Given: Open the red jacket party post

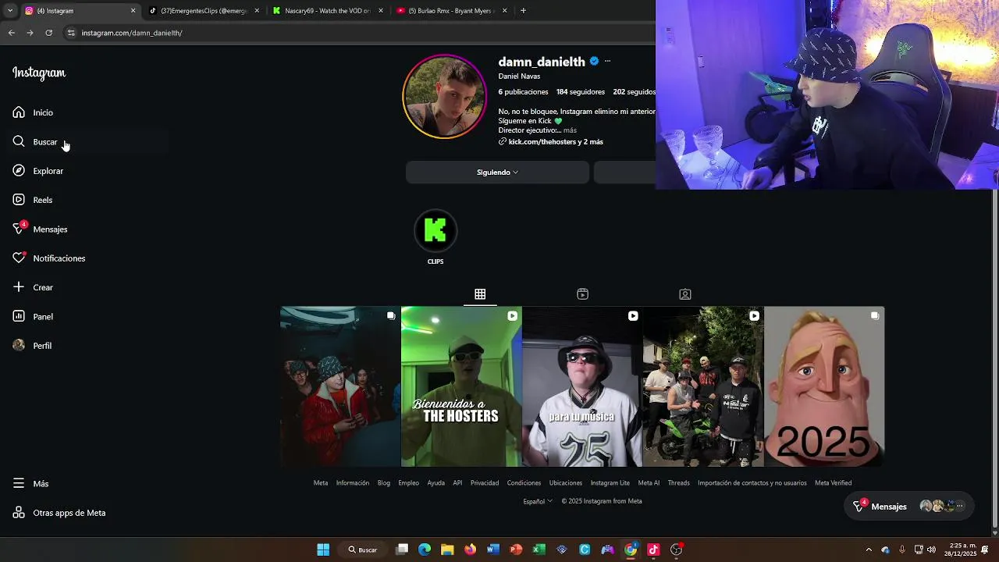Looking at the screenshot, I should pos(340,386).
